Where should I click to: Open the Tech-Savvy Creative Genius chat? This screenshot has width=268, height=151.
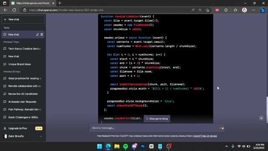pos(23,49)
